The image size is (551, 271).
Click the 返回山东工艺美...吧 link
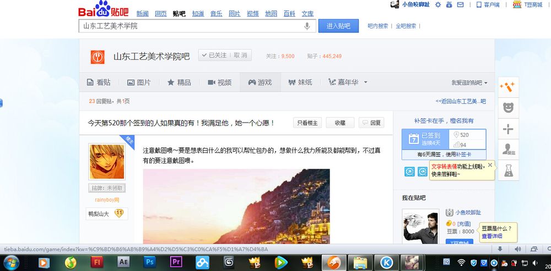tap(461, 101)
